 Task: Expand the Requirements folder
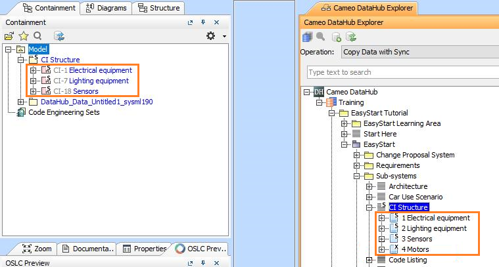point(356,165)
